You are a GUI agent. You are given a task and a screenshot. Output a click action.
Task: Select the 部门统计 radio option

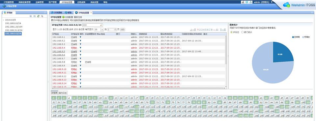[x=243, y=32]
